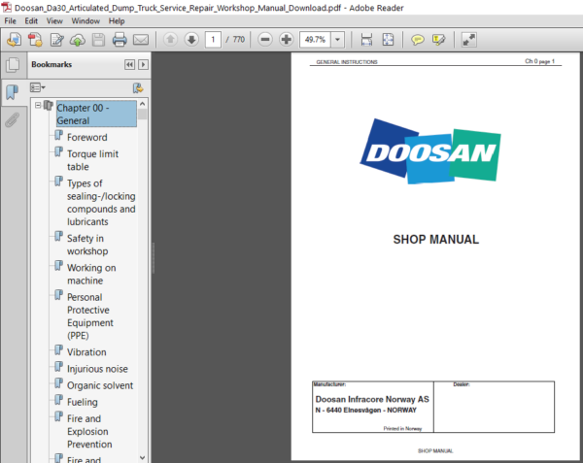The image size is (583, 463).
Task: Open the bookmarks options menu
Action: tap(38, 87)
